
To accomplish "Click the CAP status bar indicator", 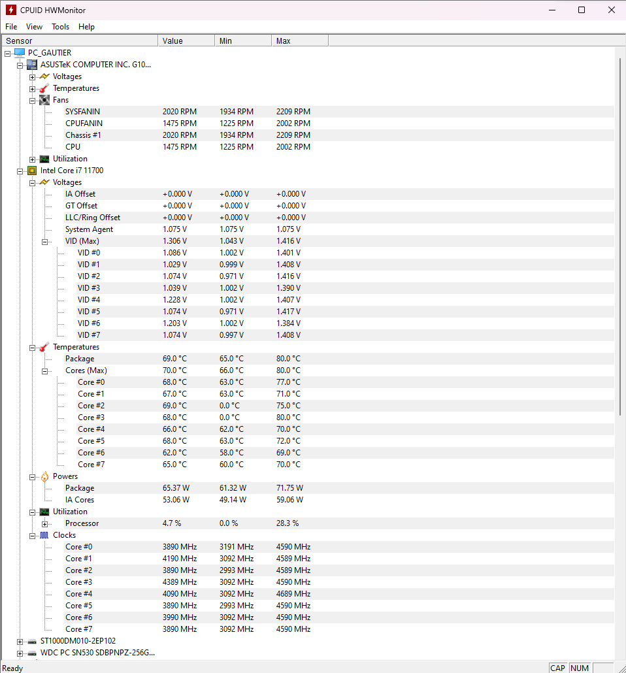I will 557,668.
